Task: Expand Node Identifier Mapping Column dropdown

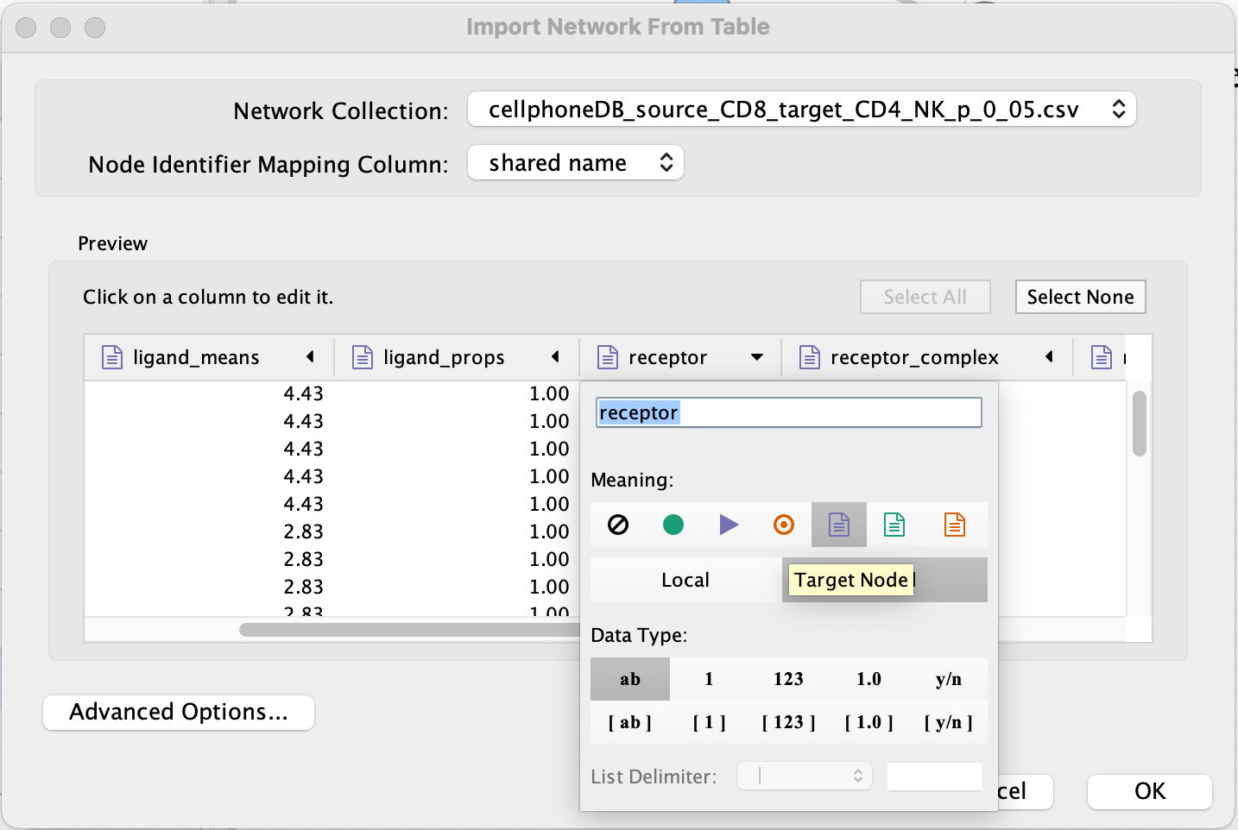Action: [575, 163]
